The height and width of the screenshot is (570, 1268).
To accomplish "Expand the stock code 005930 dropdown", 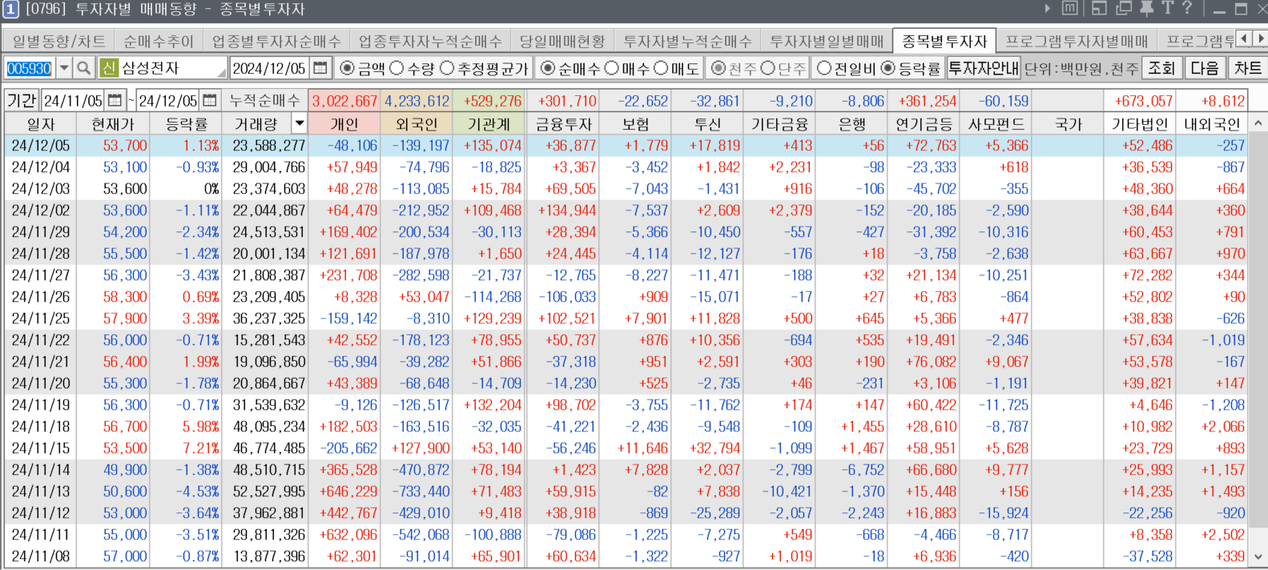I will pos(64,69).
